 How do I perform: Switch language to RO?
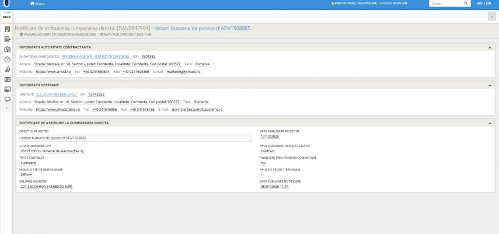pyautogui.click(x=479, y=4)
